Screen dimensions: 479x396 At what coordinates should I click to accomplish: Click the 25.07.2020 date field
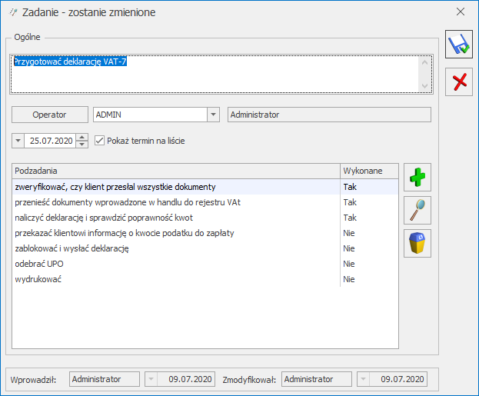pos(50,141)
